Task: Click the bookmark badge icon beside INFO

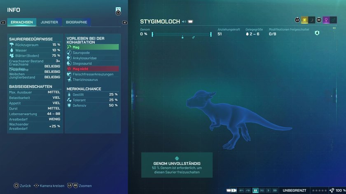Action: point(118,11)
